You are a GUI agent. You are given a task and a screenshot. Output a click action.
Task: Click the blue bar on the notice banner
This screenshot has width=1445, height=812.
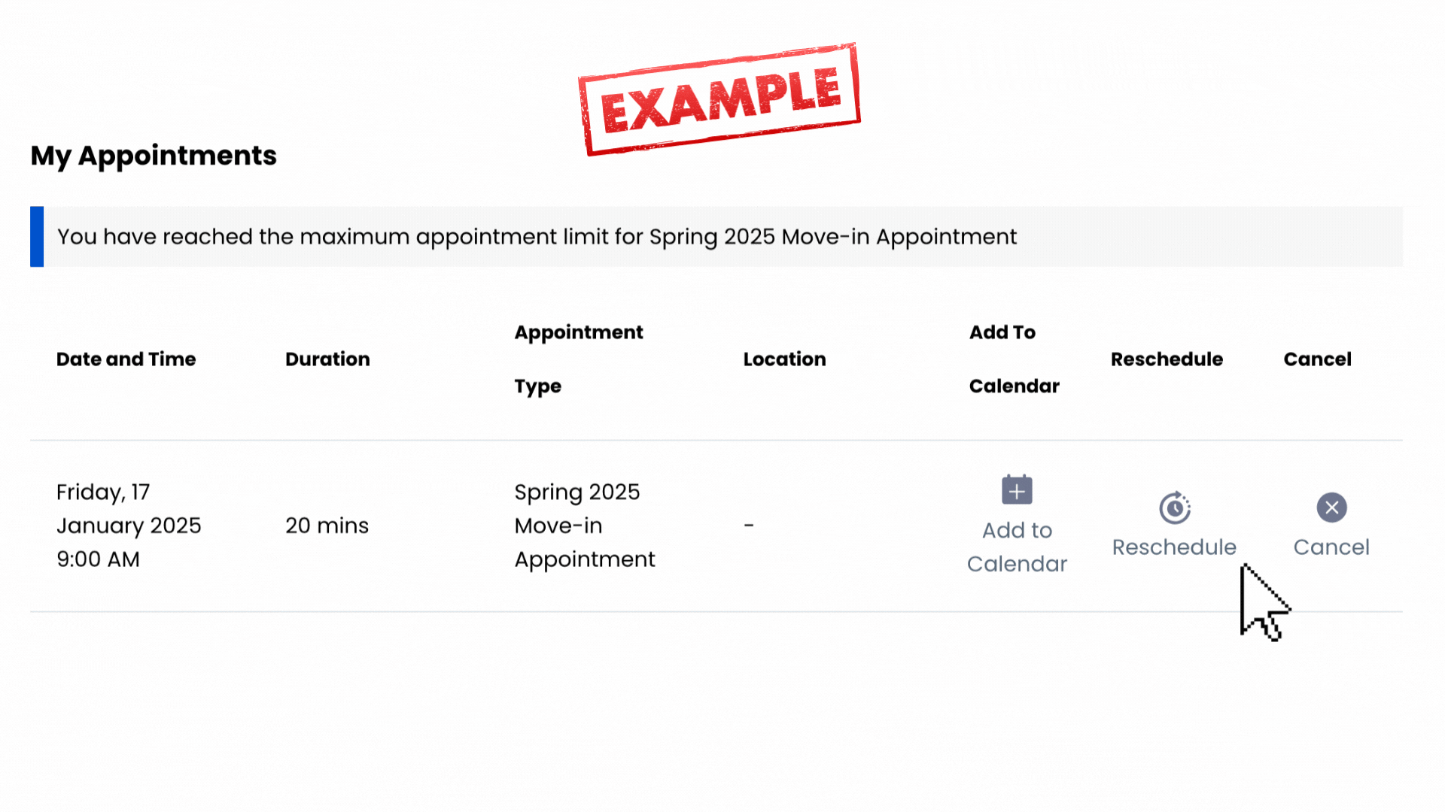pyautogui.click(x=35, y=236)
